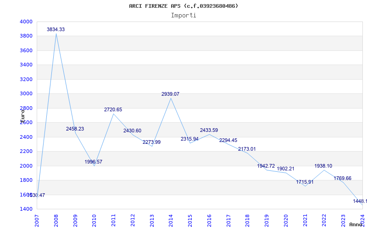The image size is (367, 229).
Task: Click the chart title ARCI FIRENZE APS
Action: point(183,6)
